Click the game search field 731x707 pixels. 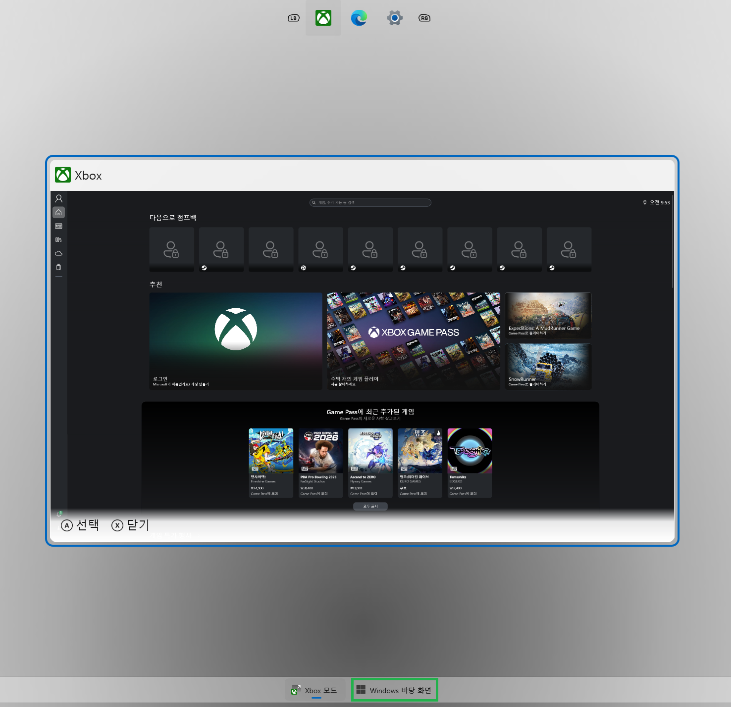[370, 202]
